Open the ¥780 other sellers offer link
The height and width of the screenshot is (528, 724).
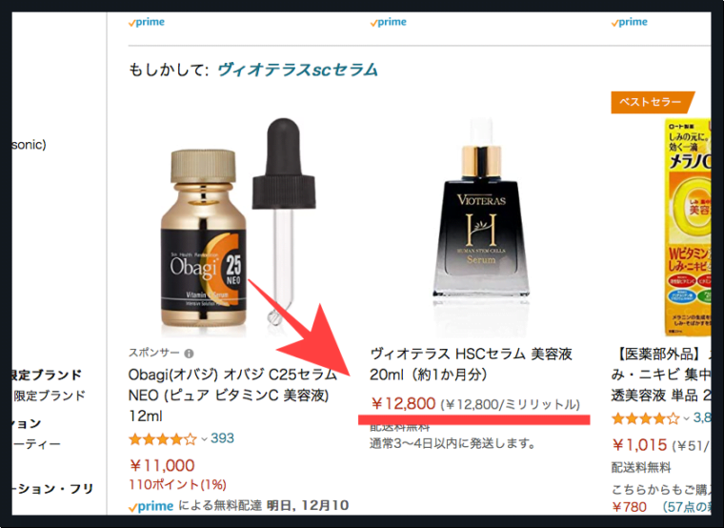point(629,507)
